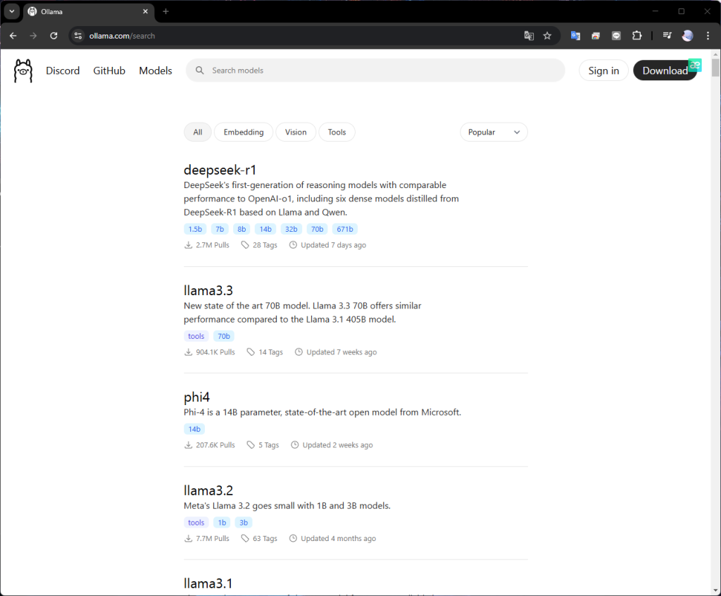Select the 671b tag of deepseek-r1
The width and height of the screenshot is (721, 596).
tap(345, 229)
